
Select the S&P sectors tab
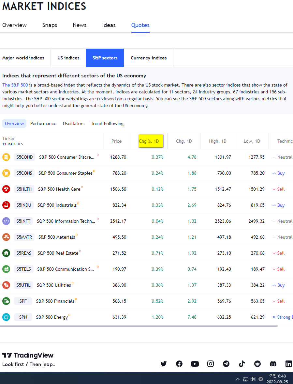tap(105, 58)
